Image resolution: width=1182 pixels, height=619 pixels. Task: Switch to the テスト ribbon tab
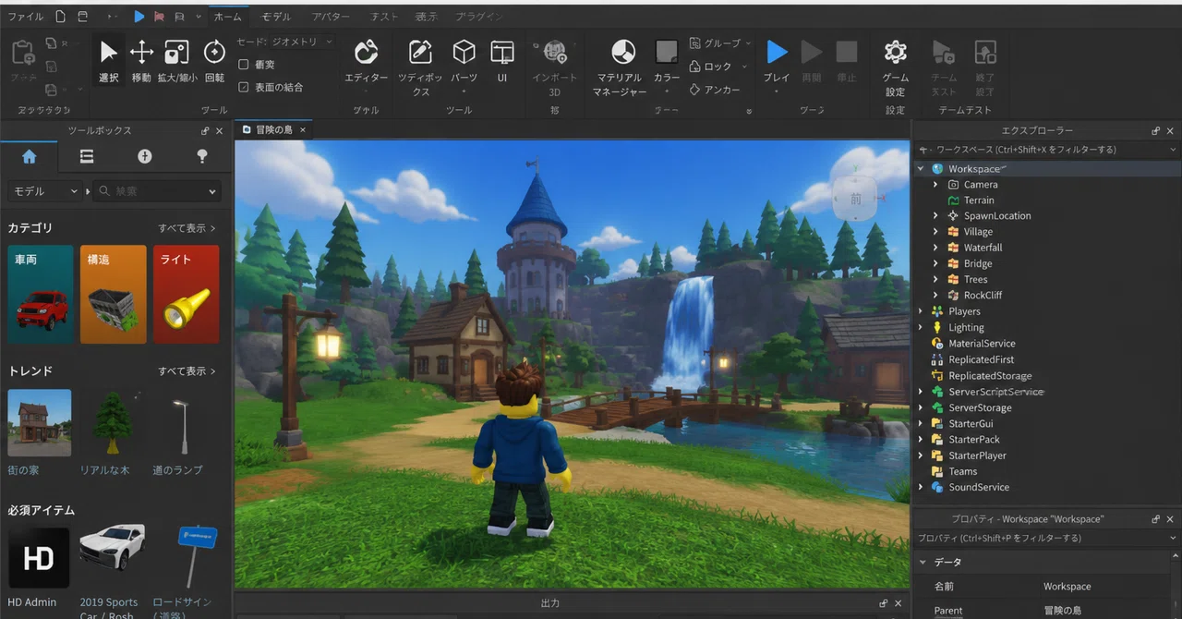click(384, 17)
